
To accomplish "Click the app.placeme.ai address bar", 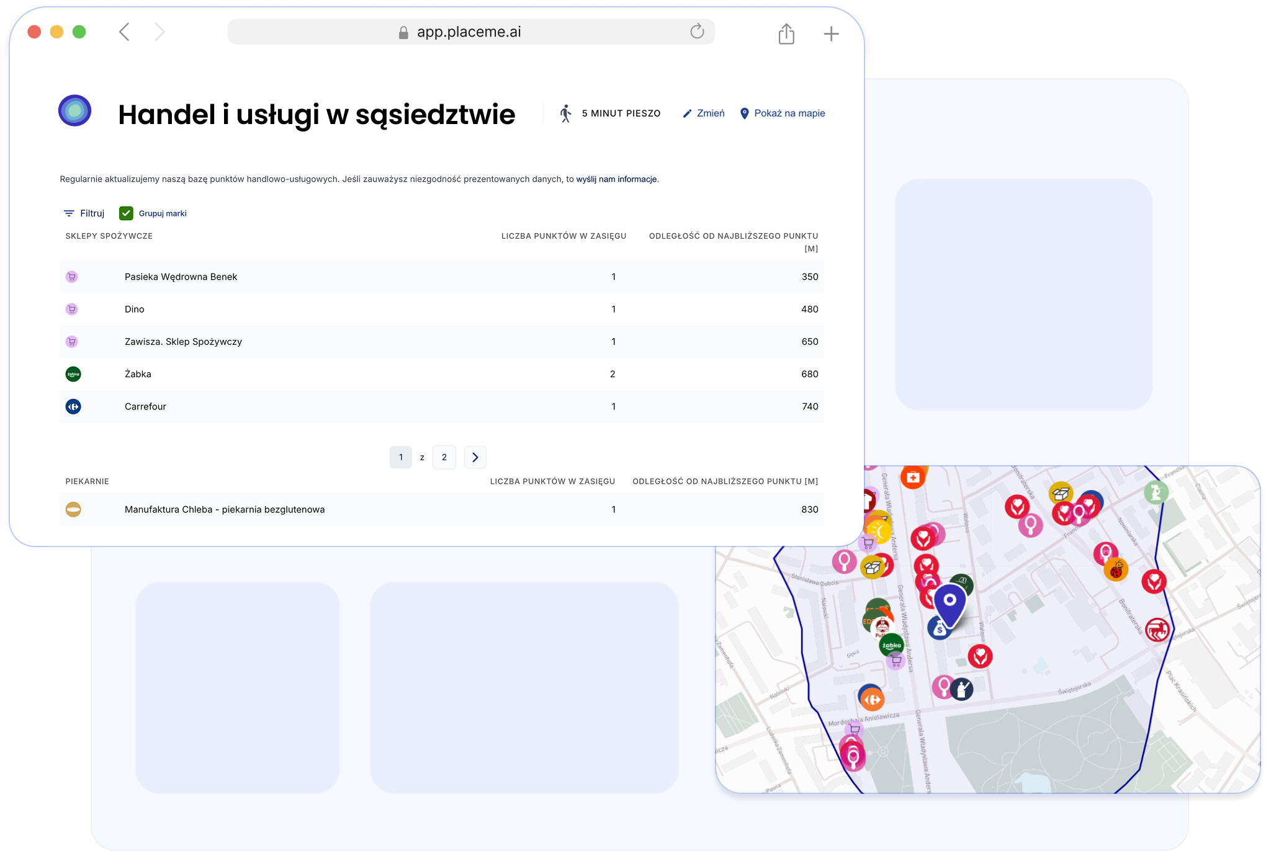I will point(470,32).
